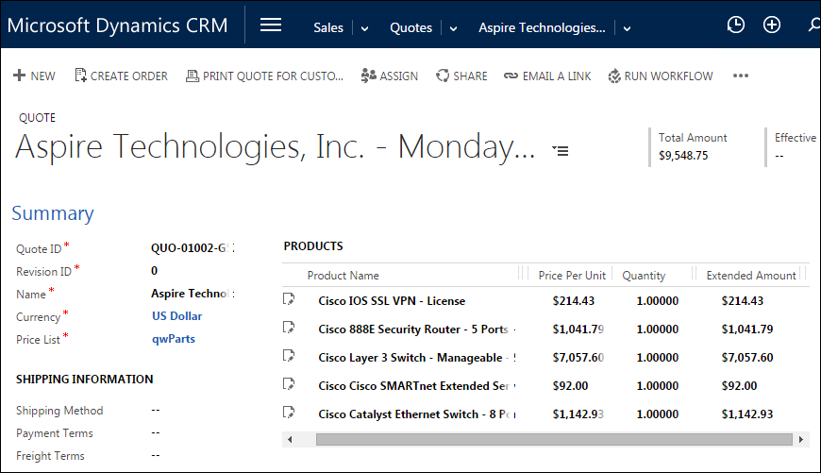Click the Create Order command

coord(121,76)
